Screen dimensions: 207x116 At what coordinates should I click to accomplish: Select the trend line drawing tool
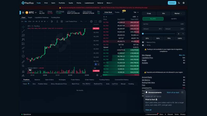(x=23, y=31)
